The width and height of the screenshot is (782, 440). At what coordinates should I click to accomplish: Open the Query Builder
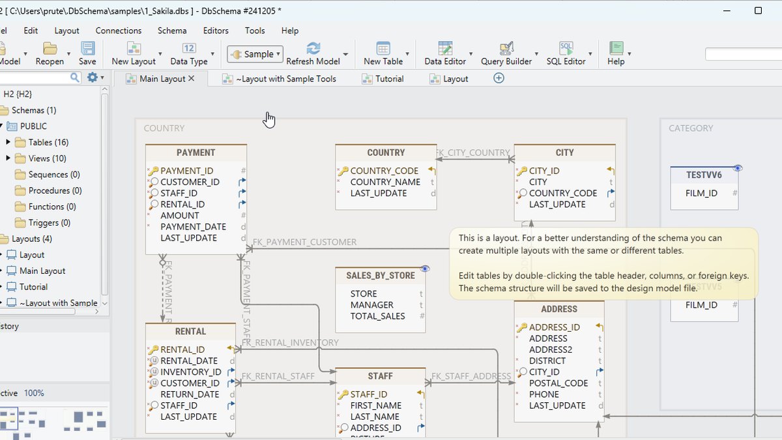coord(506,53)
